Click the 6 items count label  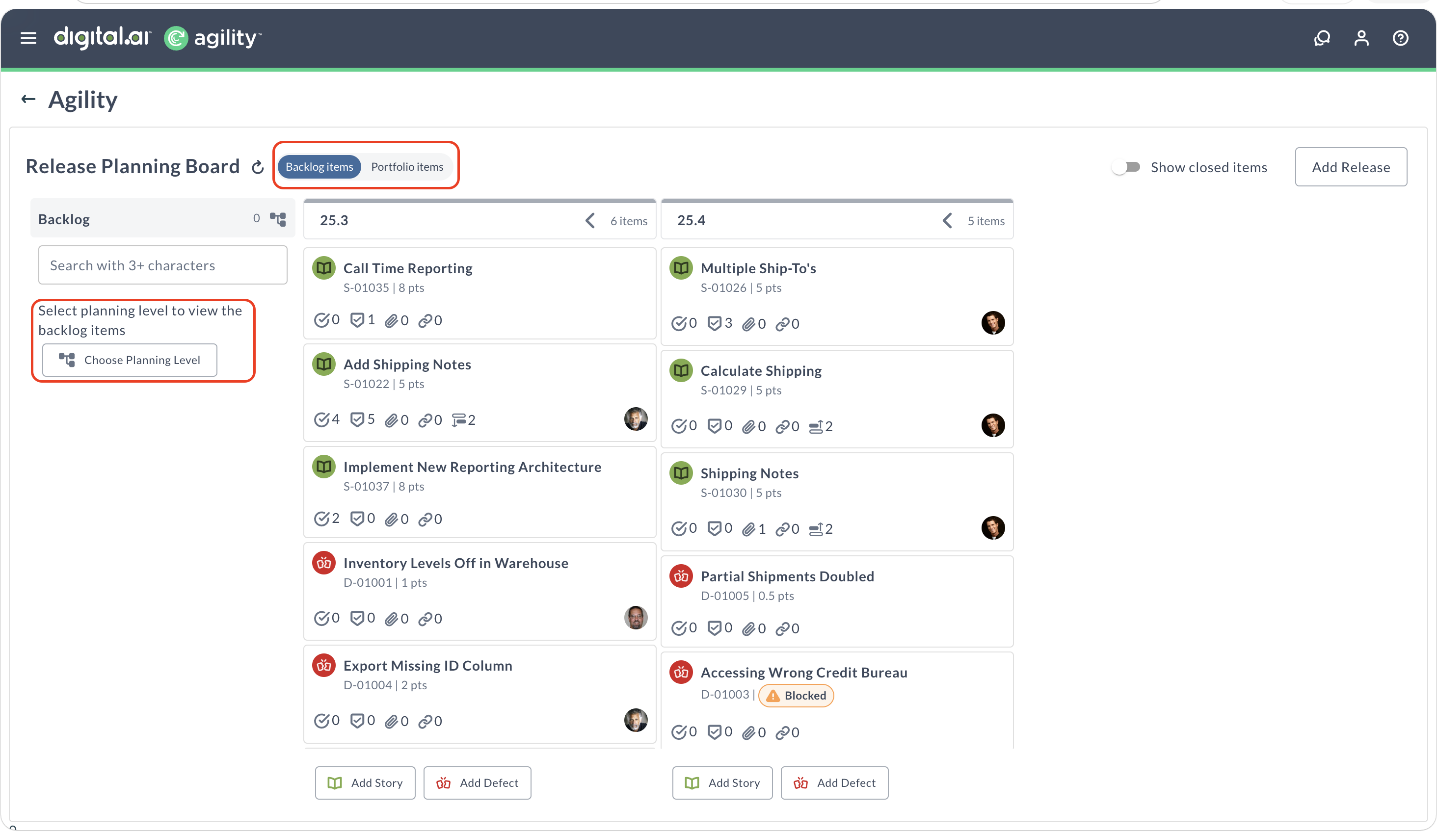[x=628, y=221]
